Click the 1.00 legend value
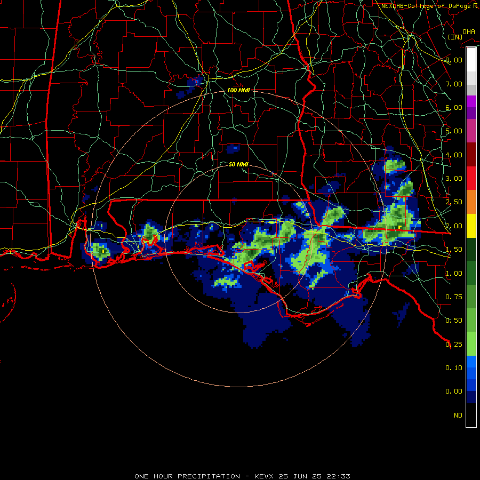 [454, 274]
